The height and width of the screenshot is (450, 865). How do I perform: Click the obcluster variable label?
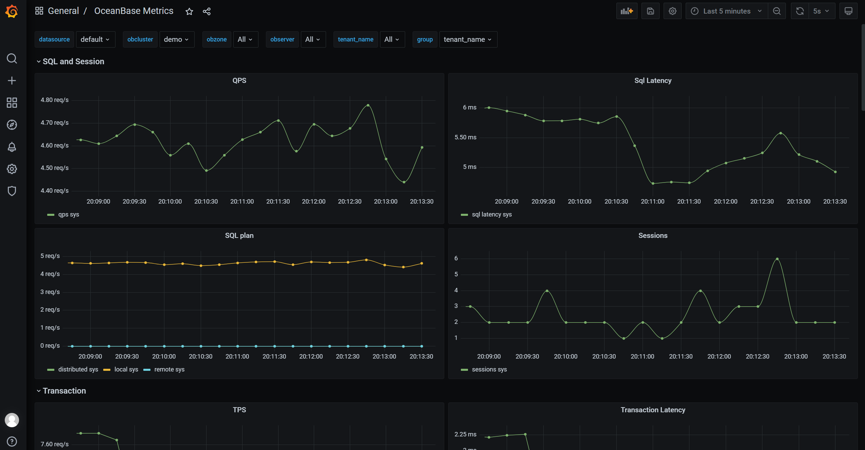click(x=140, y=39)
